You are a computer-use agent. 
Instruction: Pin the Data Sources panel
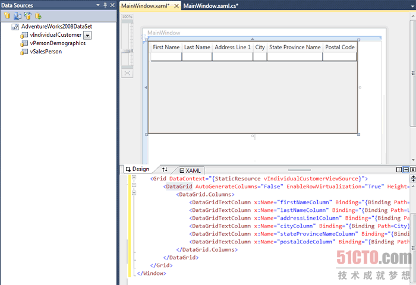click(x=105, y=5)
